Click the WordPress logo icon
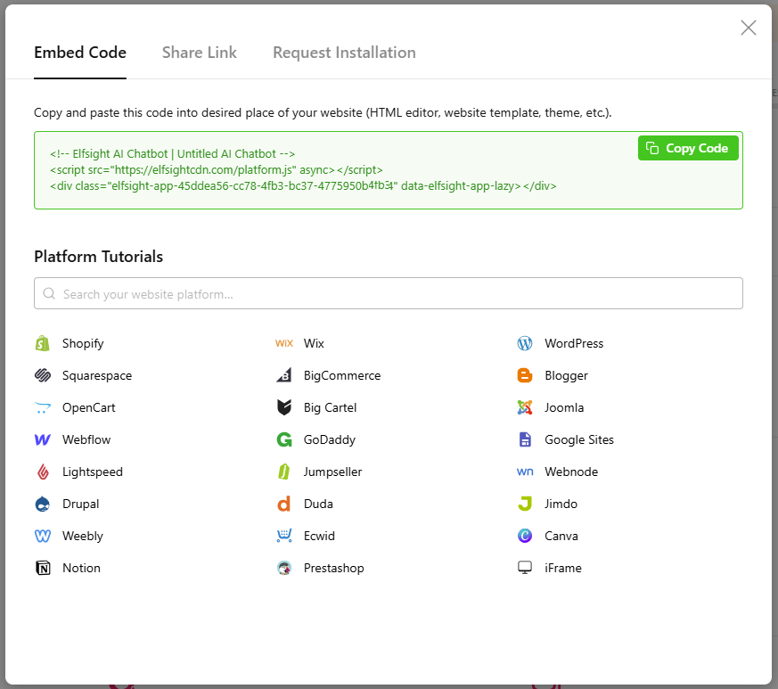778x689 pixels. click(x=525, y=343)
